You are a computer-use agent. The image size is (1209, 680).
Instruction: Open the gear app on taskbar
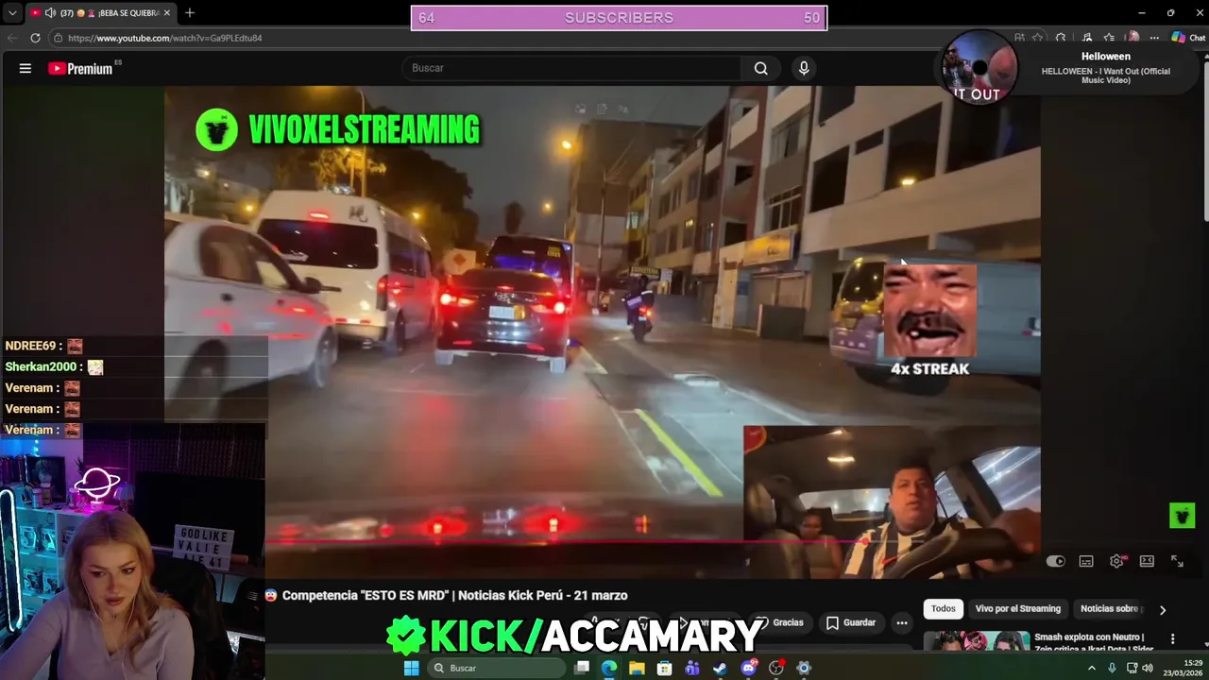[x=804, y=668]
